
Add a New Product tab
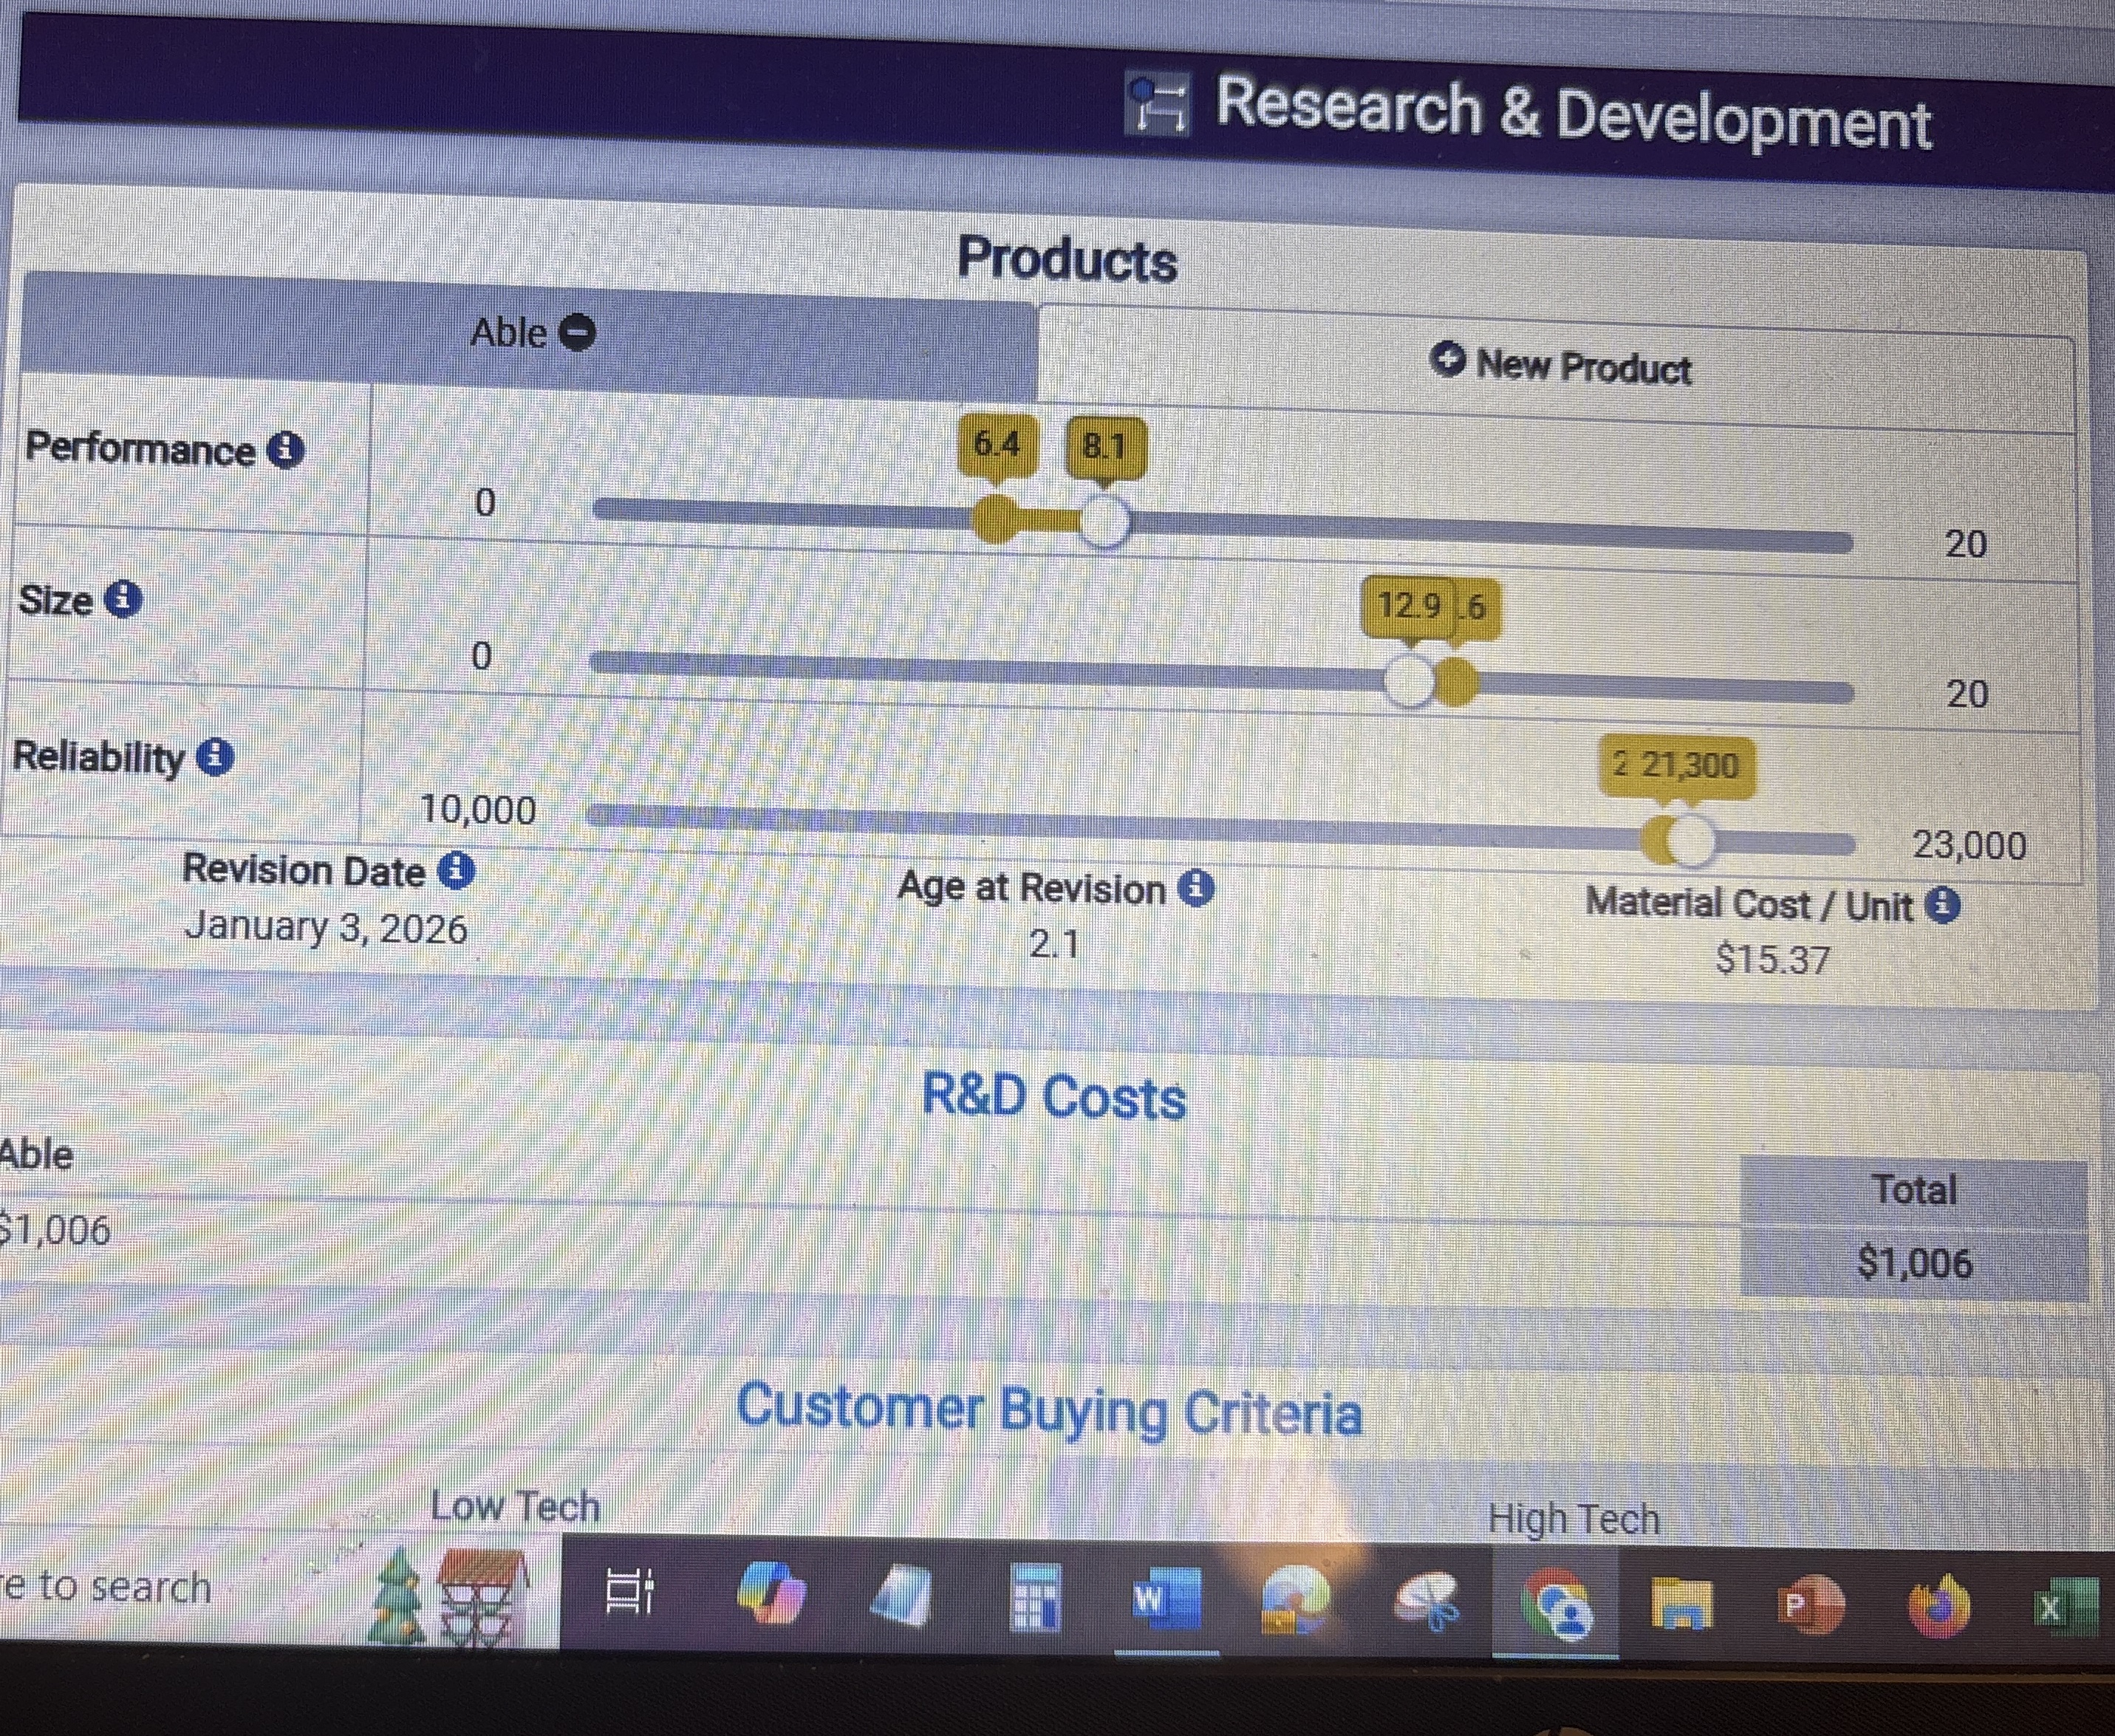tap(1561, 366)
